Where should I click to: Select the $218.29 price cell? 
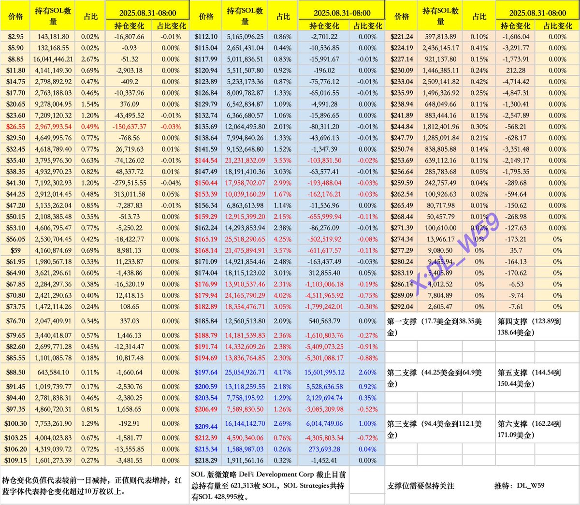point(206,461)
